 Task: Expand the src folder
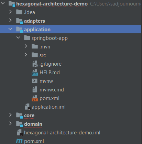point(26,55)
